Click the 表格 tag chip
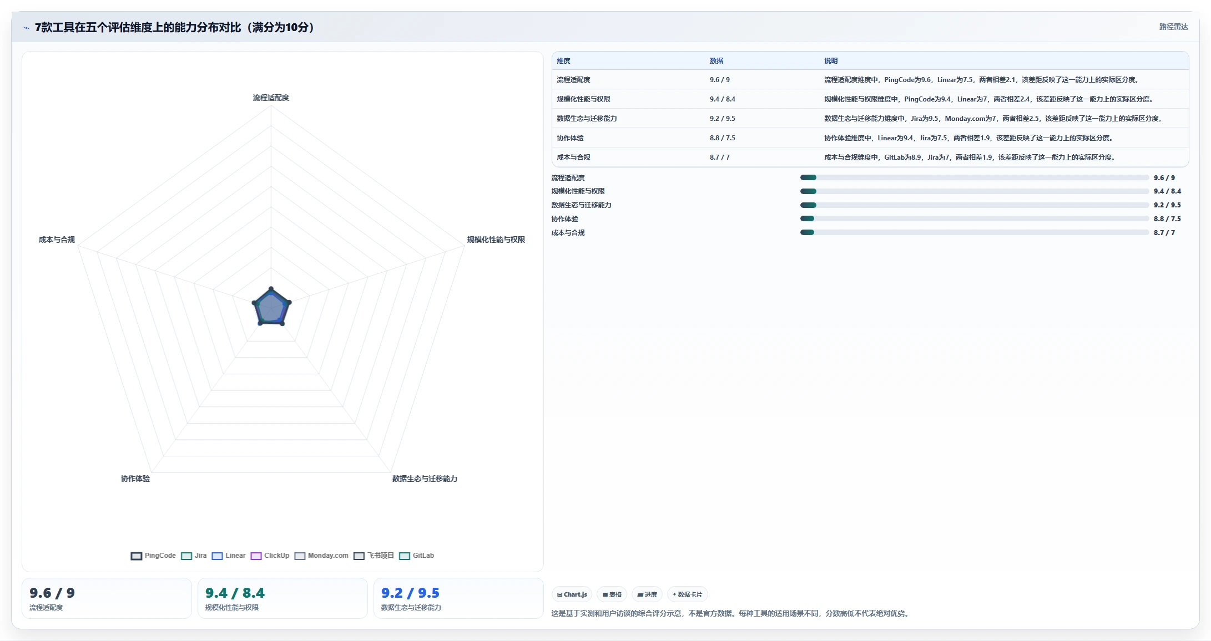 (x=612, y=594)
